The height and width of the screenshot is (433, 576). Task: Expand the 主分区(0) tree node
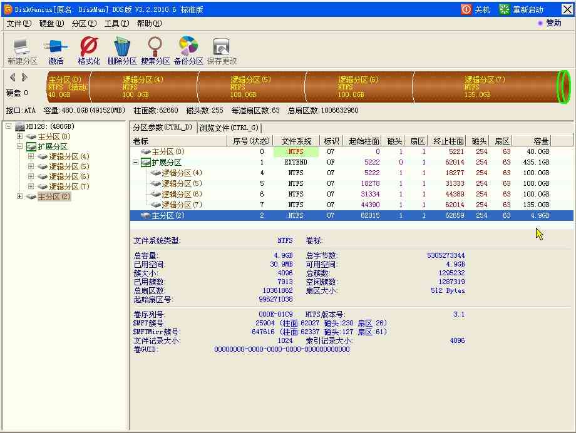coord(20,136)
